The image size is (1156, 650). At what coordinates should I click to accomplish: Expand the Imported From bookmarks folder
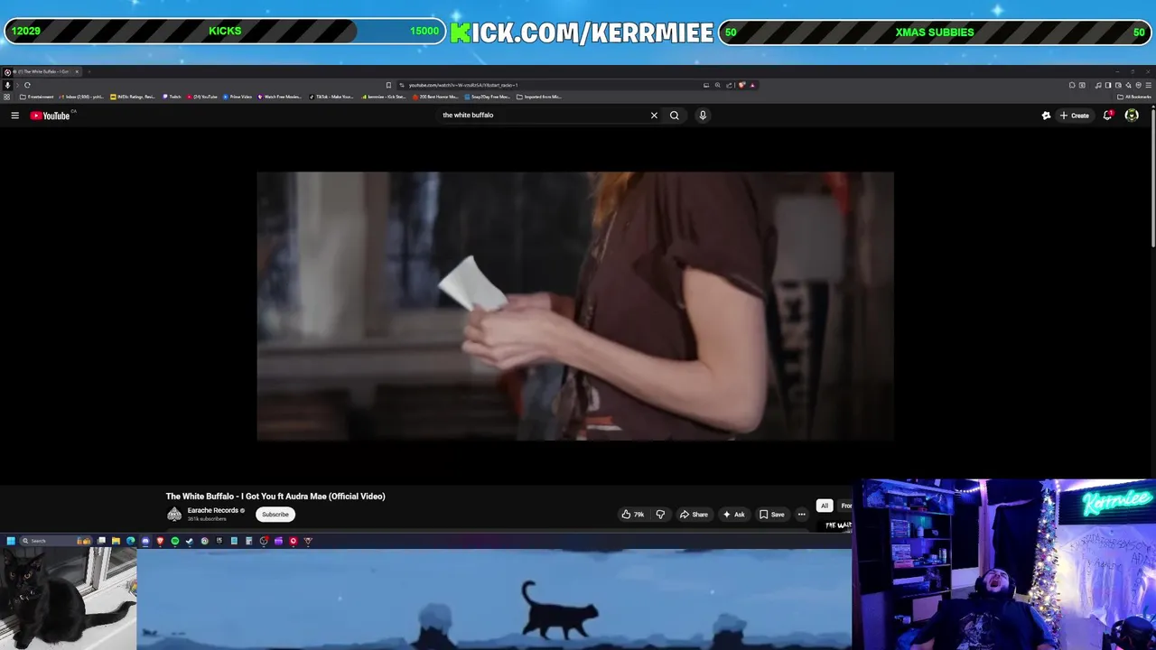click(x=539, y=97)
